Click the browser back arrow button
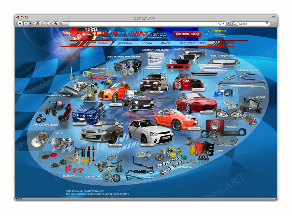292x216 pixels. pyautogui.click(x=20, y=23)
